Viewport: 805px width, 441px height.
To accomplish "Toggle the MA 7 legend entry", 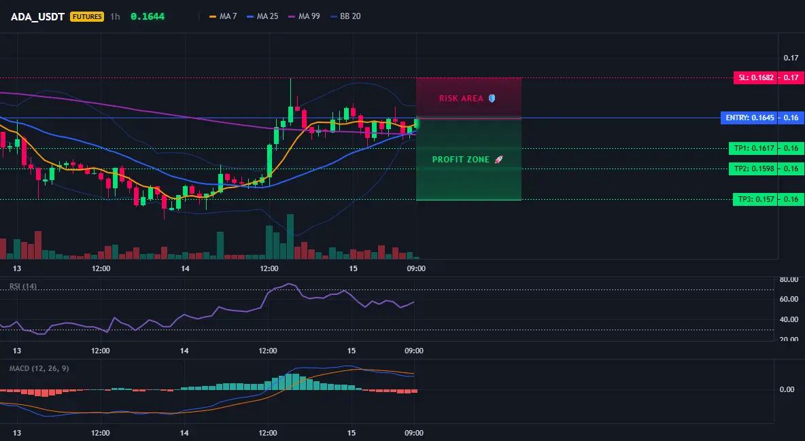I will [x=223, y=16].
